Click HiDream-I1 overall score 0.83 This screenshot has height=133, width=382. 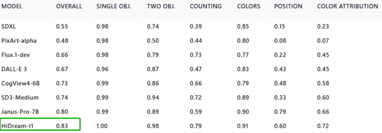coord(62,126)
